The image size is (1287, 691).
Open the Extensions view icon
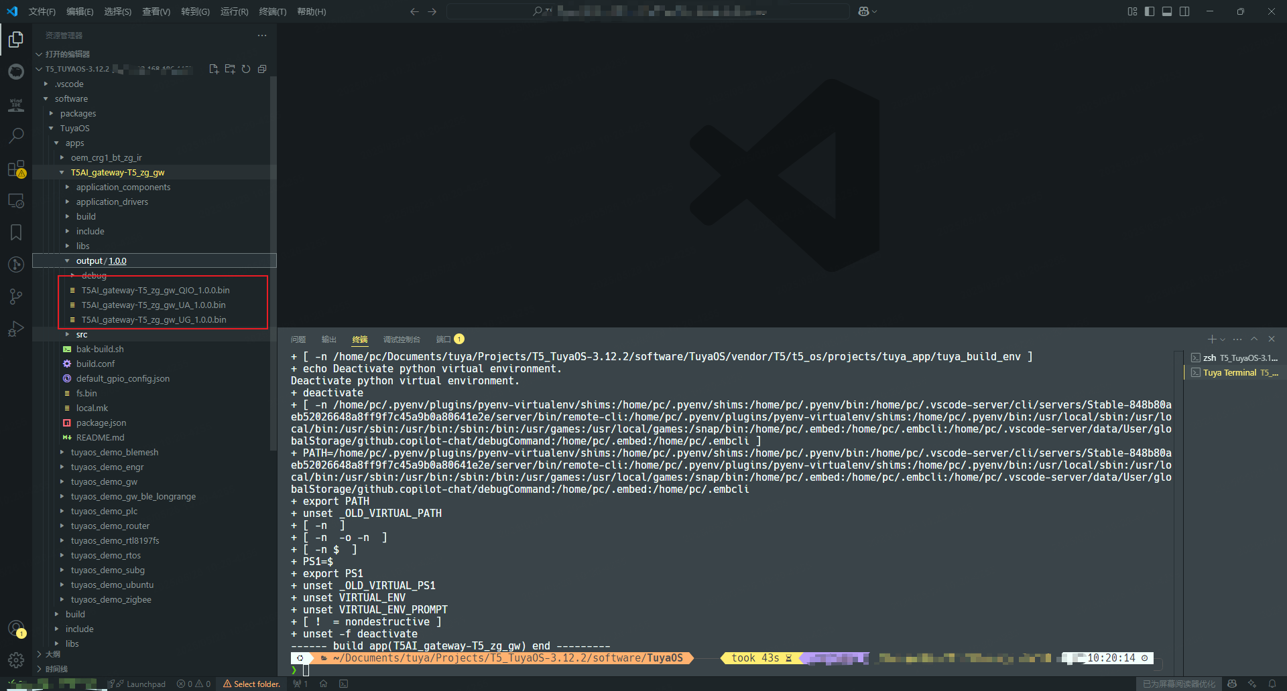16,169
